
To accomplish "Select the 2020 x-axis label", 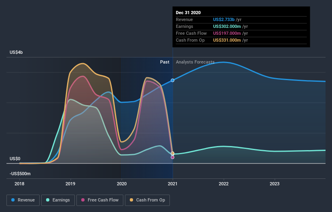I will (122, 184).
